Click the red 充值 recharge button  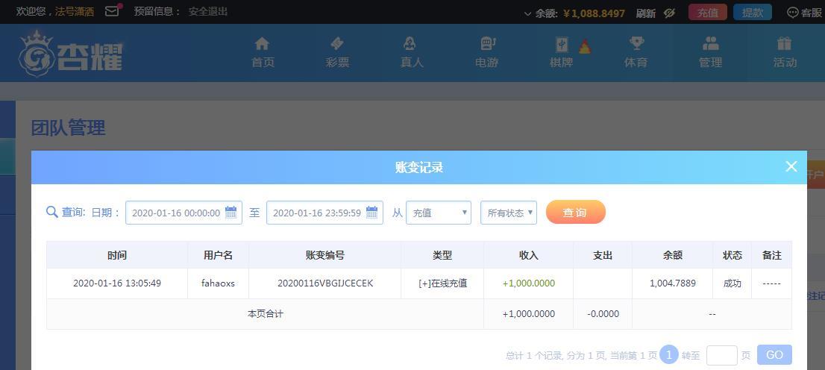pos(708,13)
